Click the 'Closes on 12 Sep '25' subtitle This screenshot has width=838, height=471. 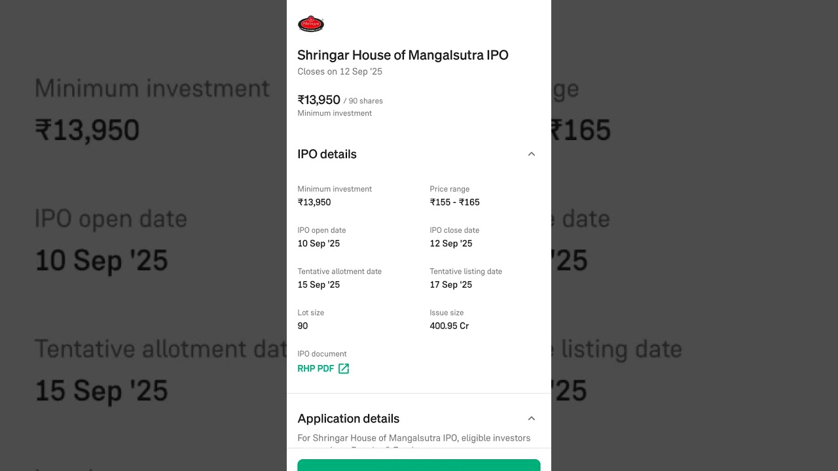point(340,72)
